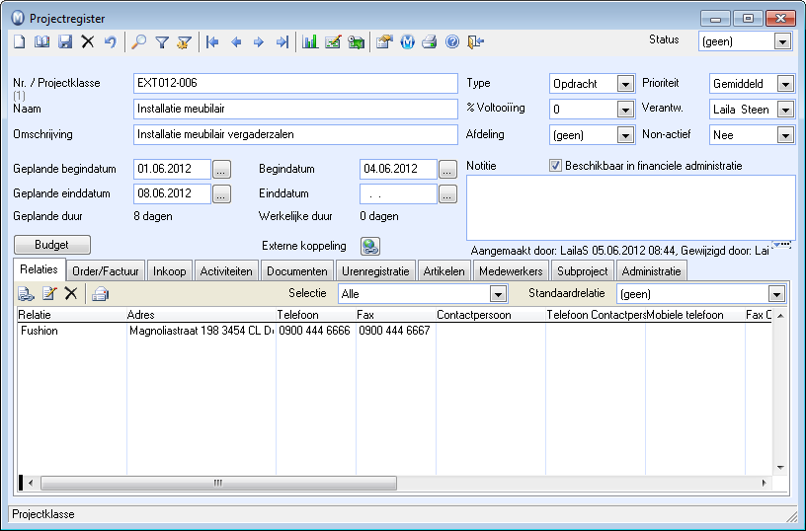Click the help question mark icon
The height and width of the screenshot is (531, 806).
pos(452,42)
